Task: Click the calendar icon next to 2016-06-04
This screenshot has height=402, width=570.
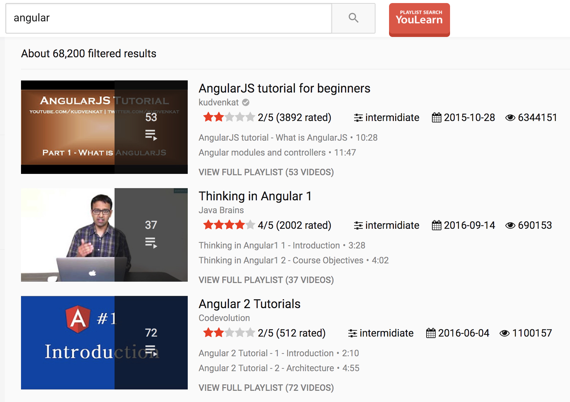Action: (431, 333)
